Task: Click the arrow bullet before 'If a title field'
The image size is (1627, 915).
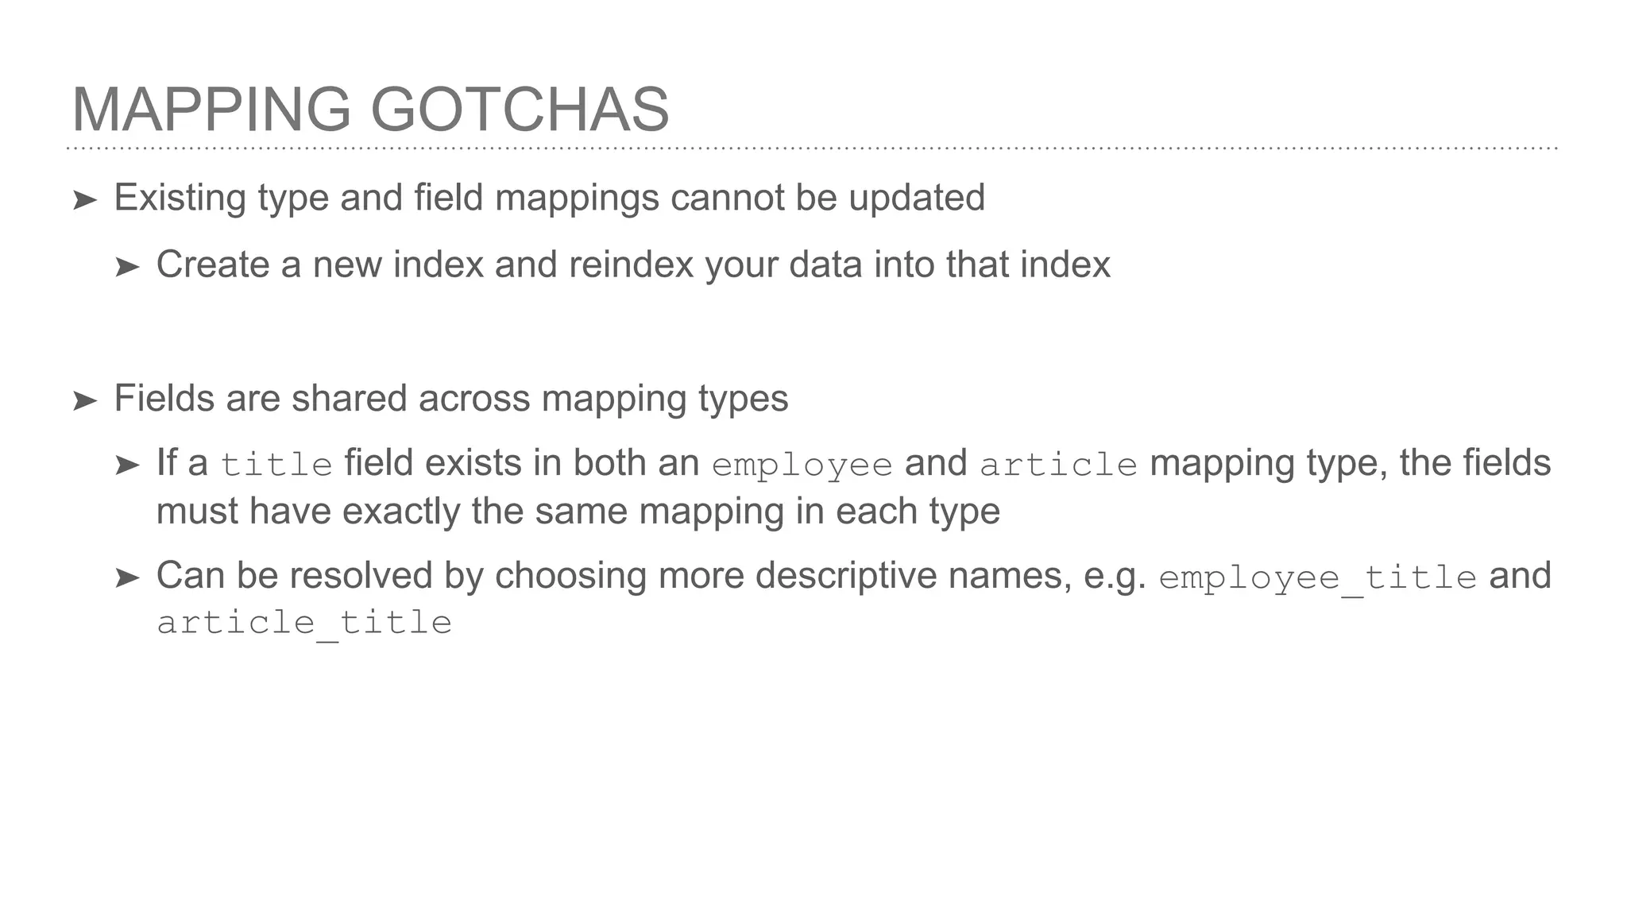Action: point(127,465)
